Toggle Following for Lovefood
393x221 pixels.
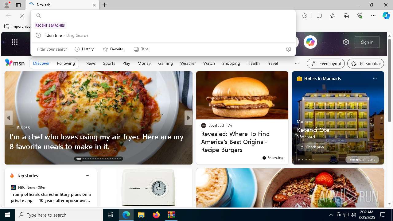click(273, 158)
